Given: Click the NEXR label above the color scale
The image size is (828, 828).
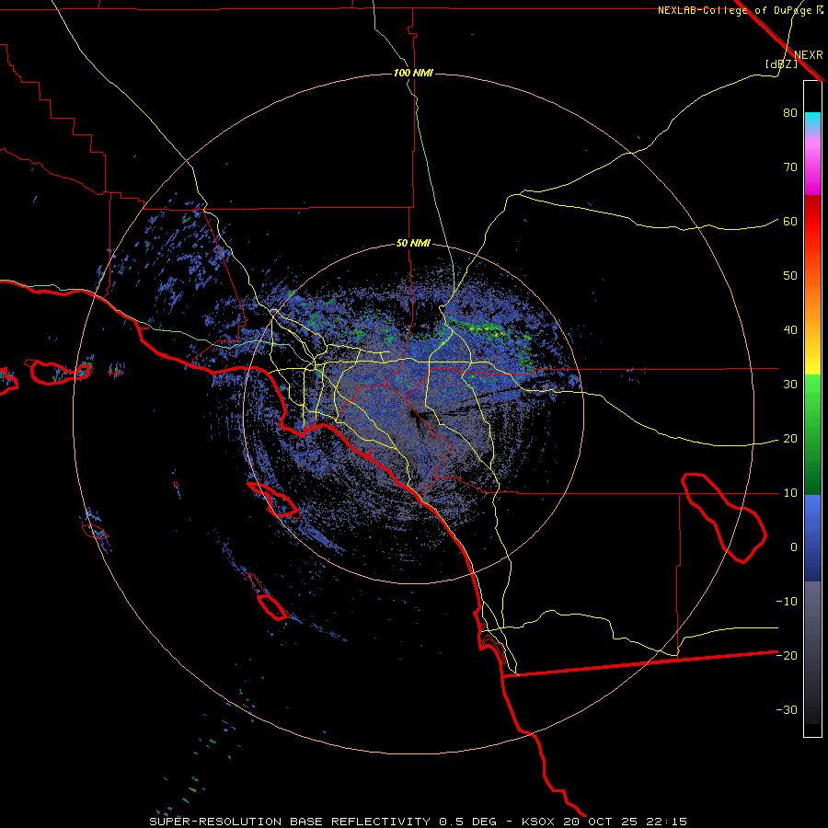Looking at the screenshot, I should click(809, 55).
